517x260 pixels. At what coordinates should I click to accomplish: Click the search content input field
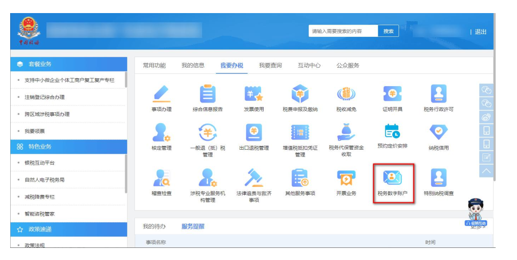(x=343, y=31)
